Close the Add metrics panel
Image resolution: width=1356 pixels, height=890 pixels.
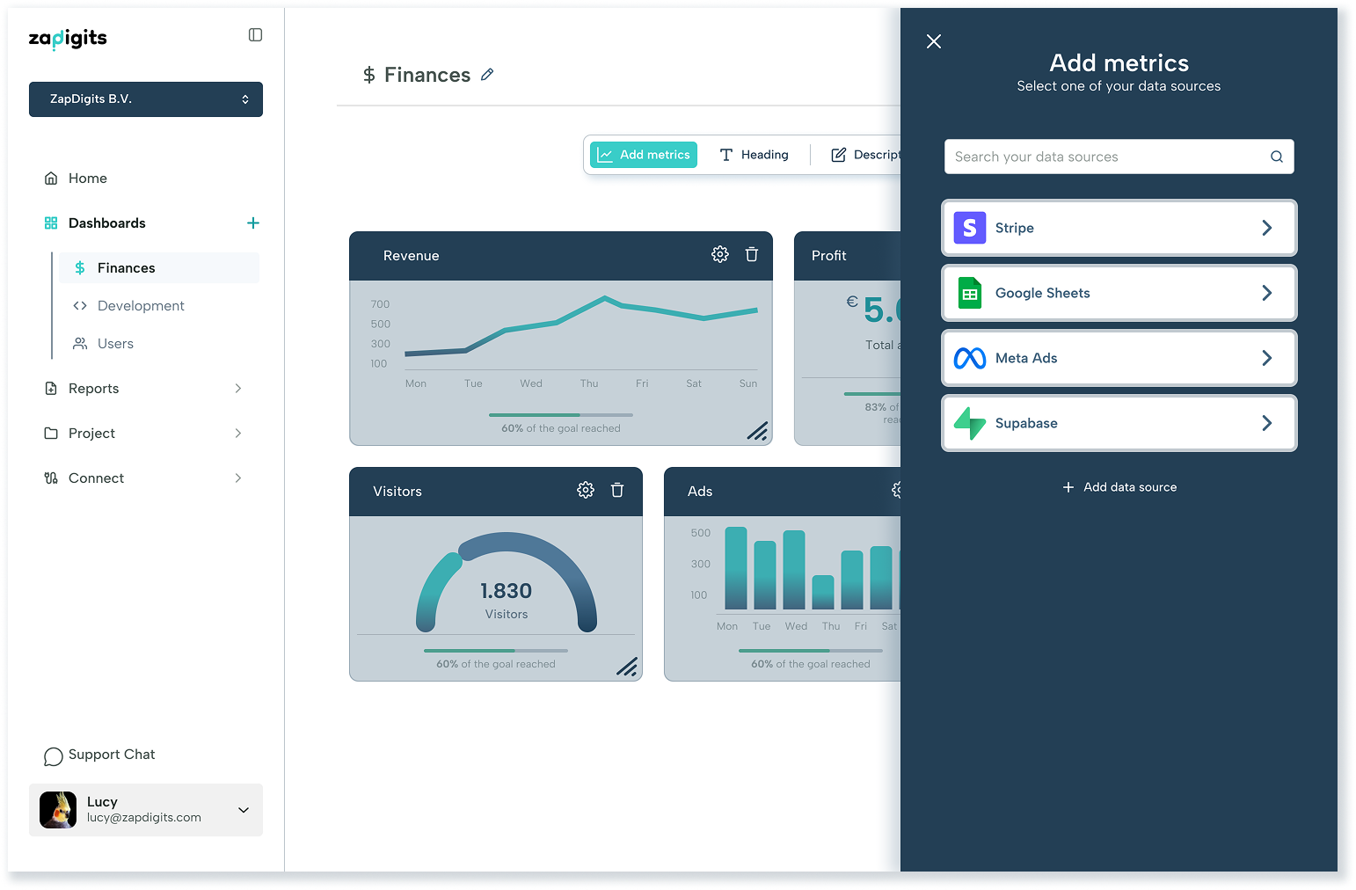click(934, 41)
